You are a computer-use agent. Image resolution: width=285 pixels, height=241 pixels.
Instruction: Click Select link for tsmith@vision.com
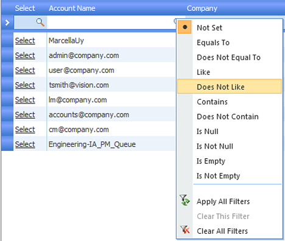click(25, 85)
